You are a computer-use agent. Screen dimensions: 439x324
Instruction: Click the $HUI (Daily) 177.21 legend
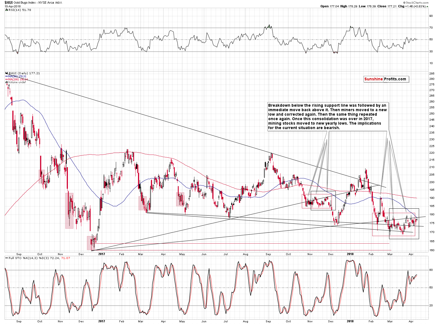[x=24, y=73]
